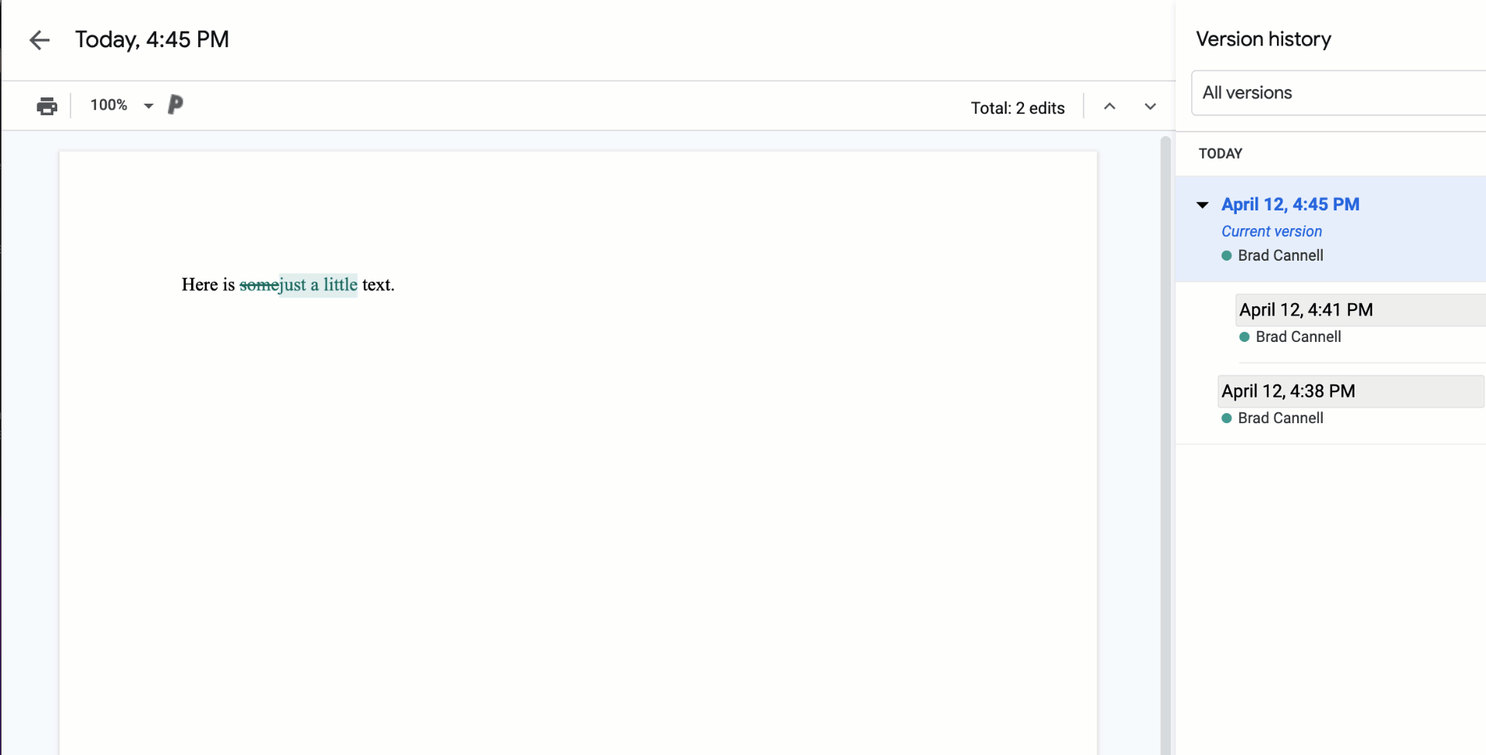
Task: Click the back arrow to exit version history
Action: click(x=39, y=40)
